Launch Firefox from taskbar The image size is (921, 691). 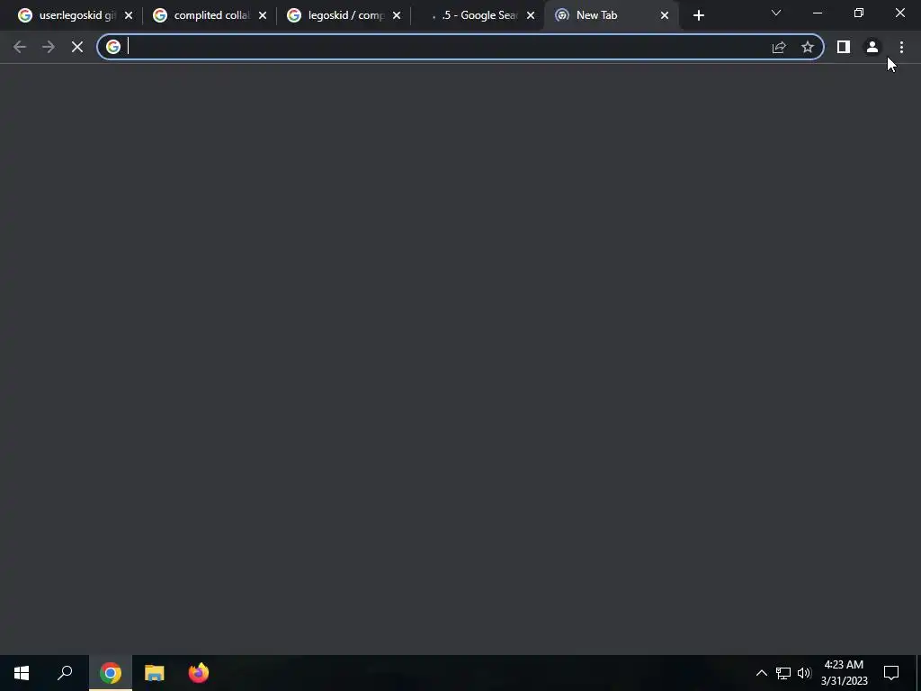pos(199,673)
